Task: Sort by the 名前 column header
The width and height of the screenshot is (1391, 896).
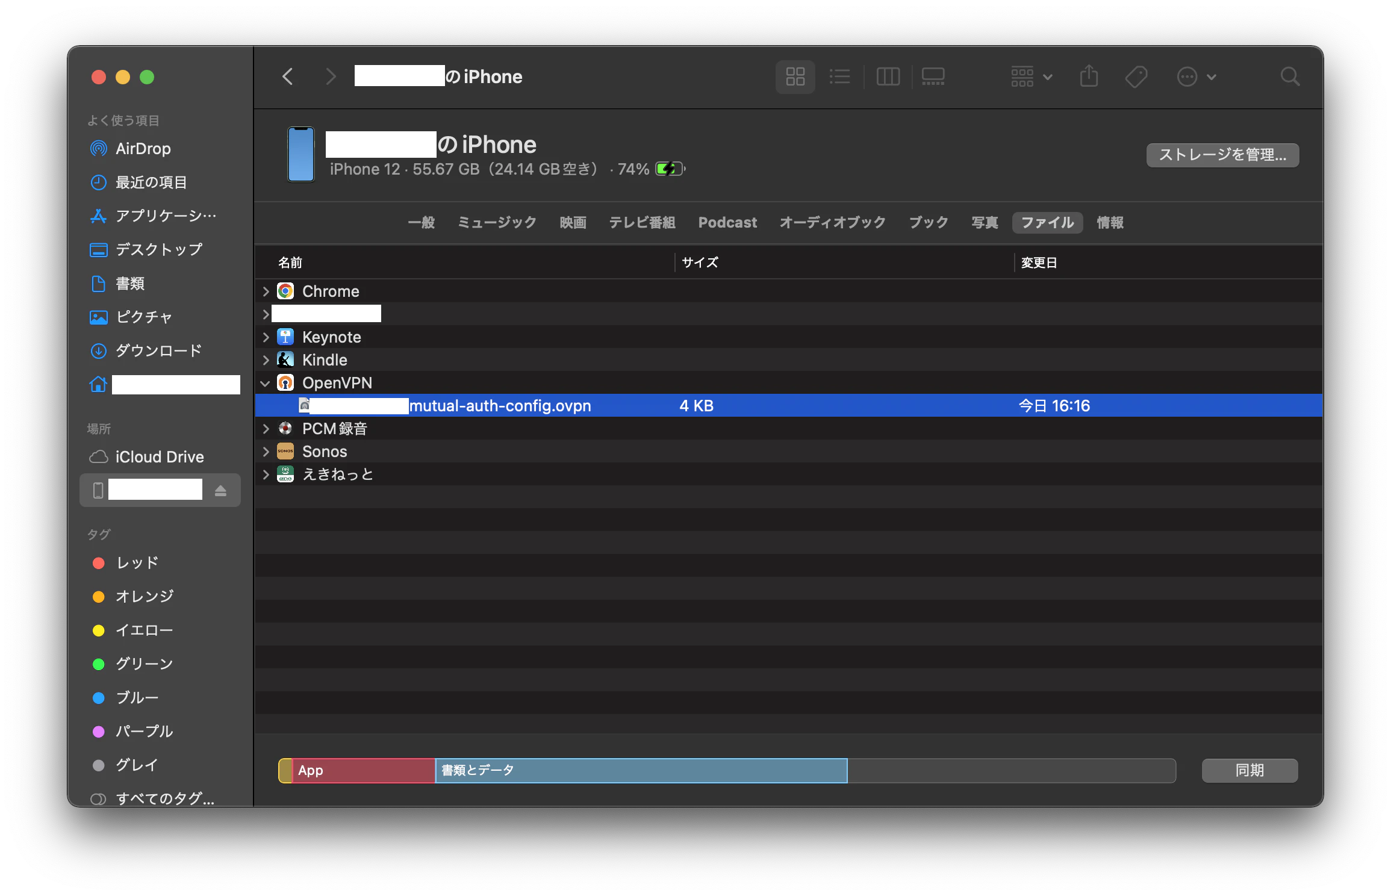Action: pos(290,263)
